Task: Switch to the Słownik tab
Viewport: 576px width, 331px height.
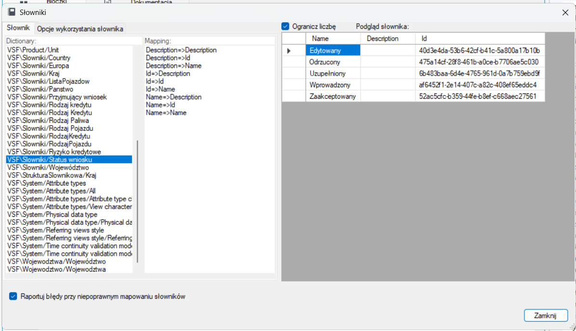Action: point(18,28)
